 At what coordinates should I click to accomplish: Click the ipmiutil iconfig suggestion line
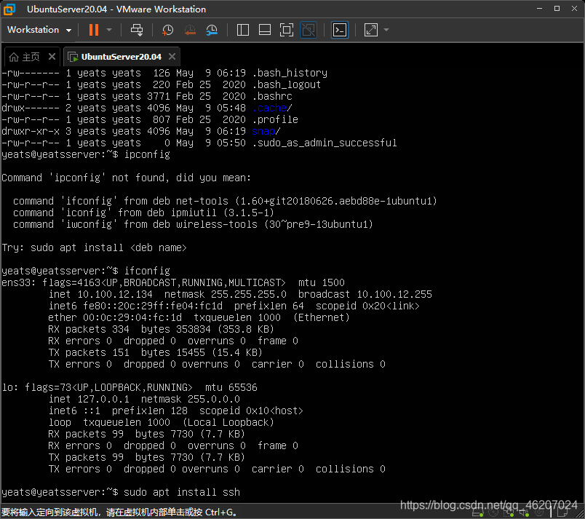pyautogui.click(x=143, y=213)
